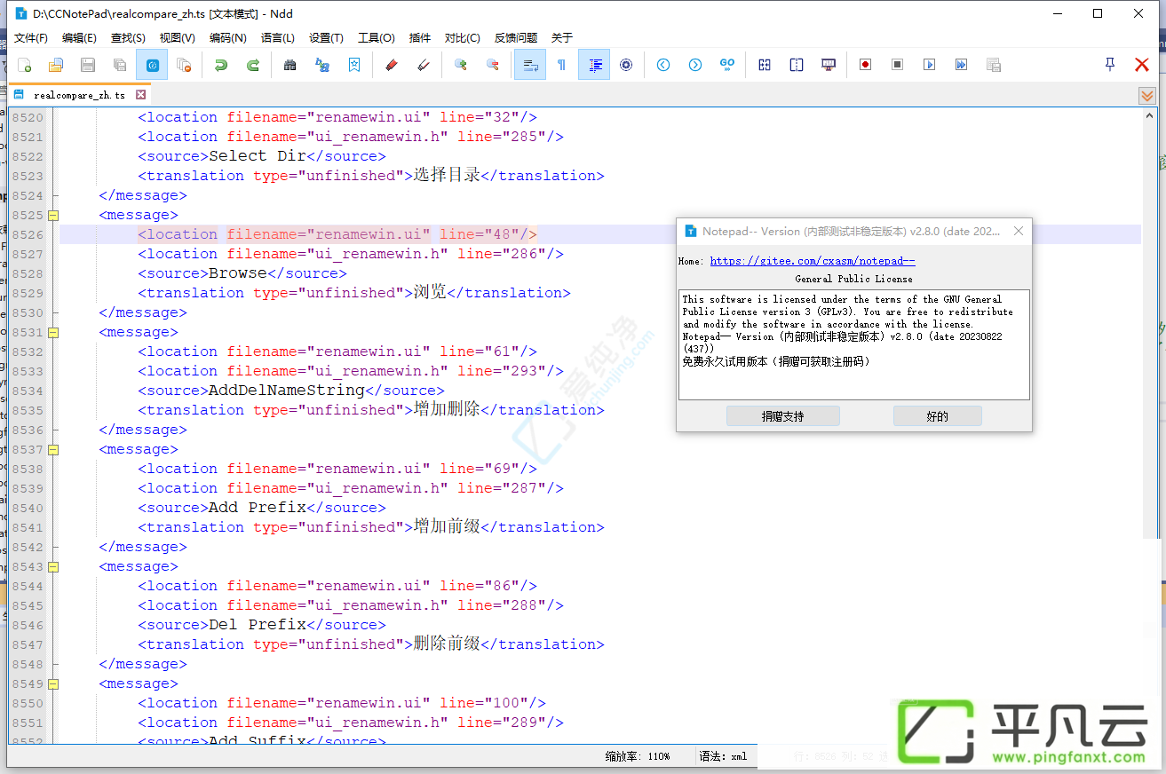Go to next position arrow icon
Image resolution: width=1166 pixels, height=774 pixels.
pyautogui.click(x=695, y=65)
